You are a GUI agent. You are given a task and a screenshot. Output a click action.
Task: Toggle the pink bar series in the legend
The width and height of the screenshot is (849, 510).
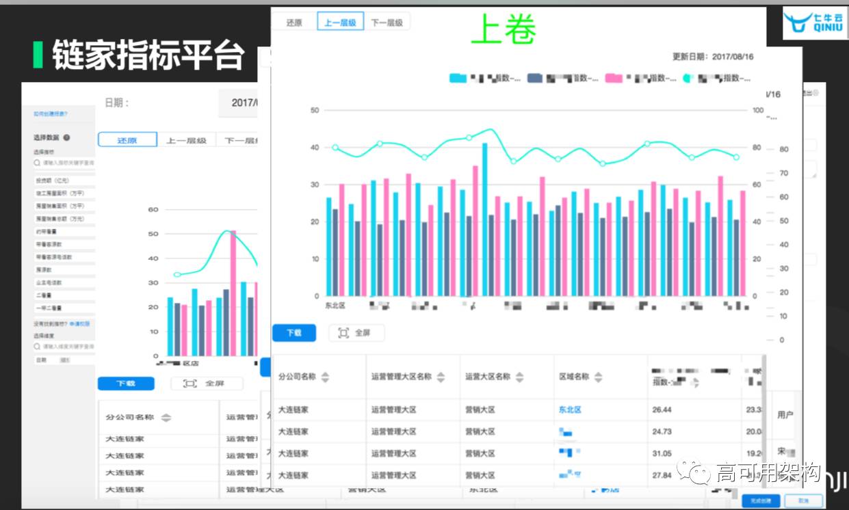(614, 78)
